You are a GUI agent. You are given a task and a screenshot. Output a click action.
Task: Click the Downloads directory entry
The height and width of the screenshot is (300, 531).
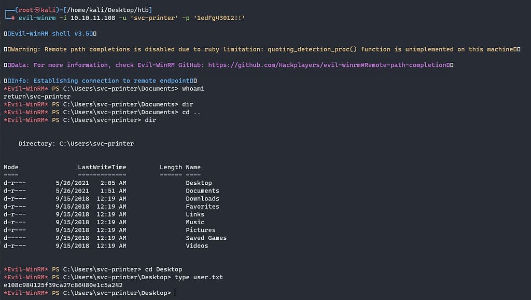(202, 199)
